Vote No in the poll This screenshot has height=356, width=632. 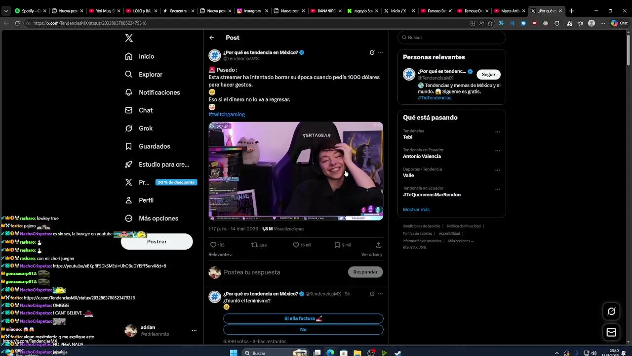tap(303, 330)
